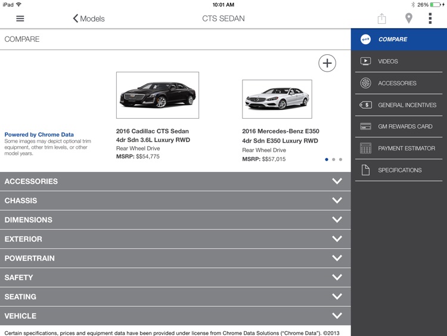447x336 pixels.
Task: Click the battery indicator in status bar
Action: [x=436, y=5]
